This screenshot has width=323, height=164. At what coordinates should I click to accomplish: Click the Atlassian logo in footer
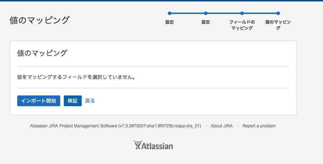pos(153,145)
